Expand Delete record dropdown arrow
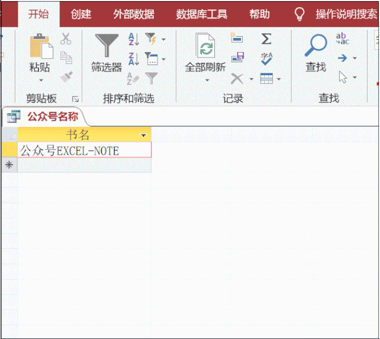Screen dimensions: 380x339 252,79
